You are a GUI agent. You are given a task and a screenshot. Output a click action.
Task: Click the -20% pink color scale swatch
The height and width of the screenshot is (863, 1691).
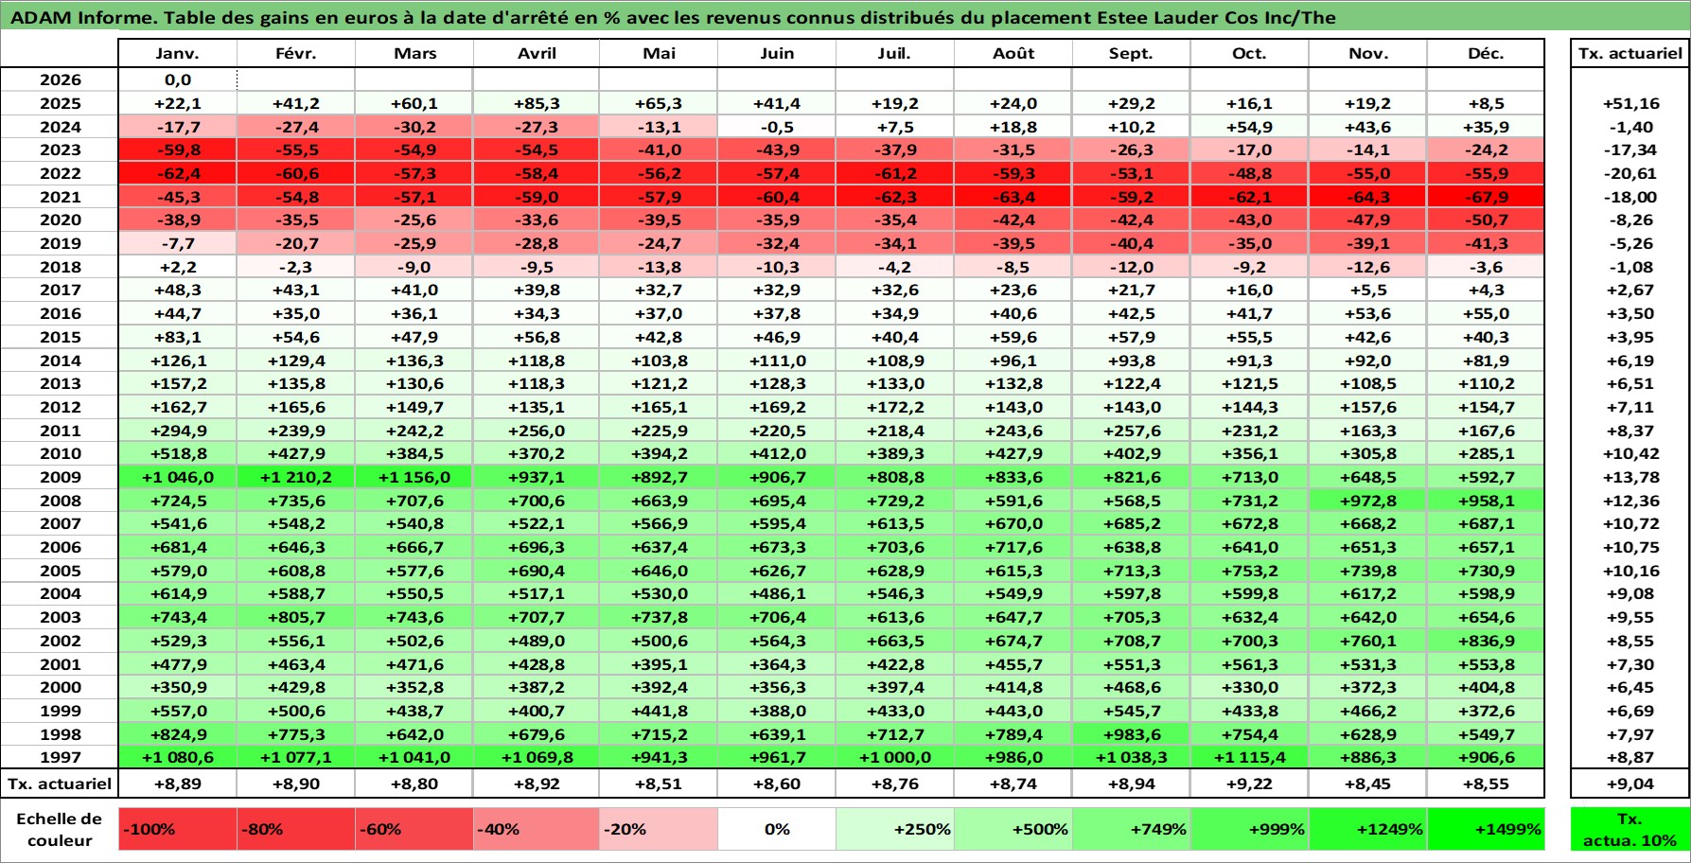pyautogui.click(x=659, y=829)
